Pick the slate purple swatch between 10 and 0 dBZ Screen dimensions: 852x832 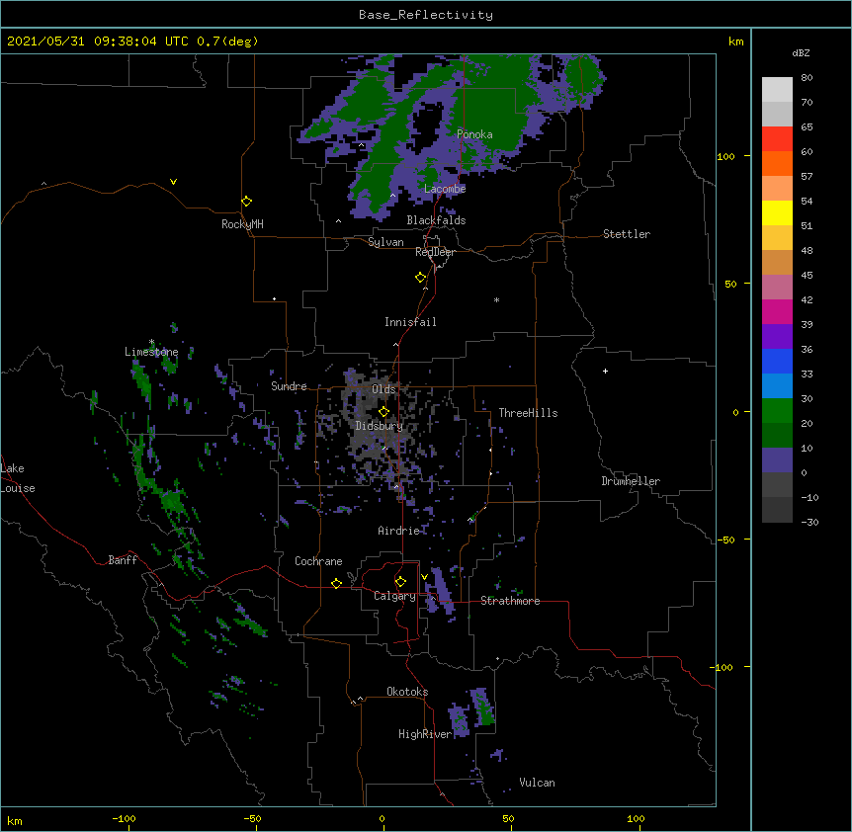[x=777, y=460]
